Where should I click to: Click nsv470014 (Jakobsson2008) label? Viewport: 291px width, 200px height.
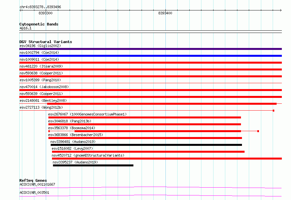pos(44,87)
